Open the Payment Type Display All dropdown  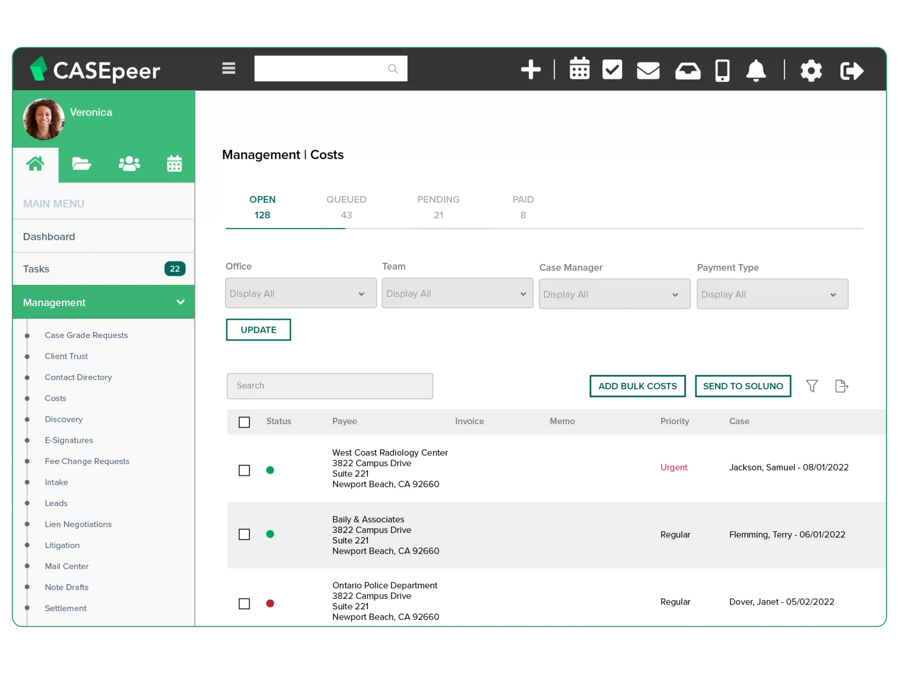tap(771, 294)
